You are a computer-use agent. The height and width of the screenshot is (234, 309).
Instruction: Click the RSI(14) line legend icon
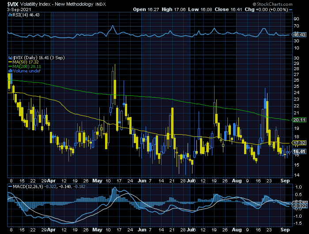click(x=10, y=15)
